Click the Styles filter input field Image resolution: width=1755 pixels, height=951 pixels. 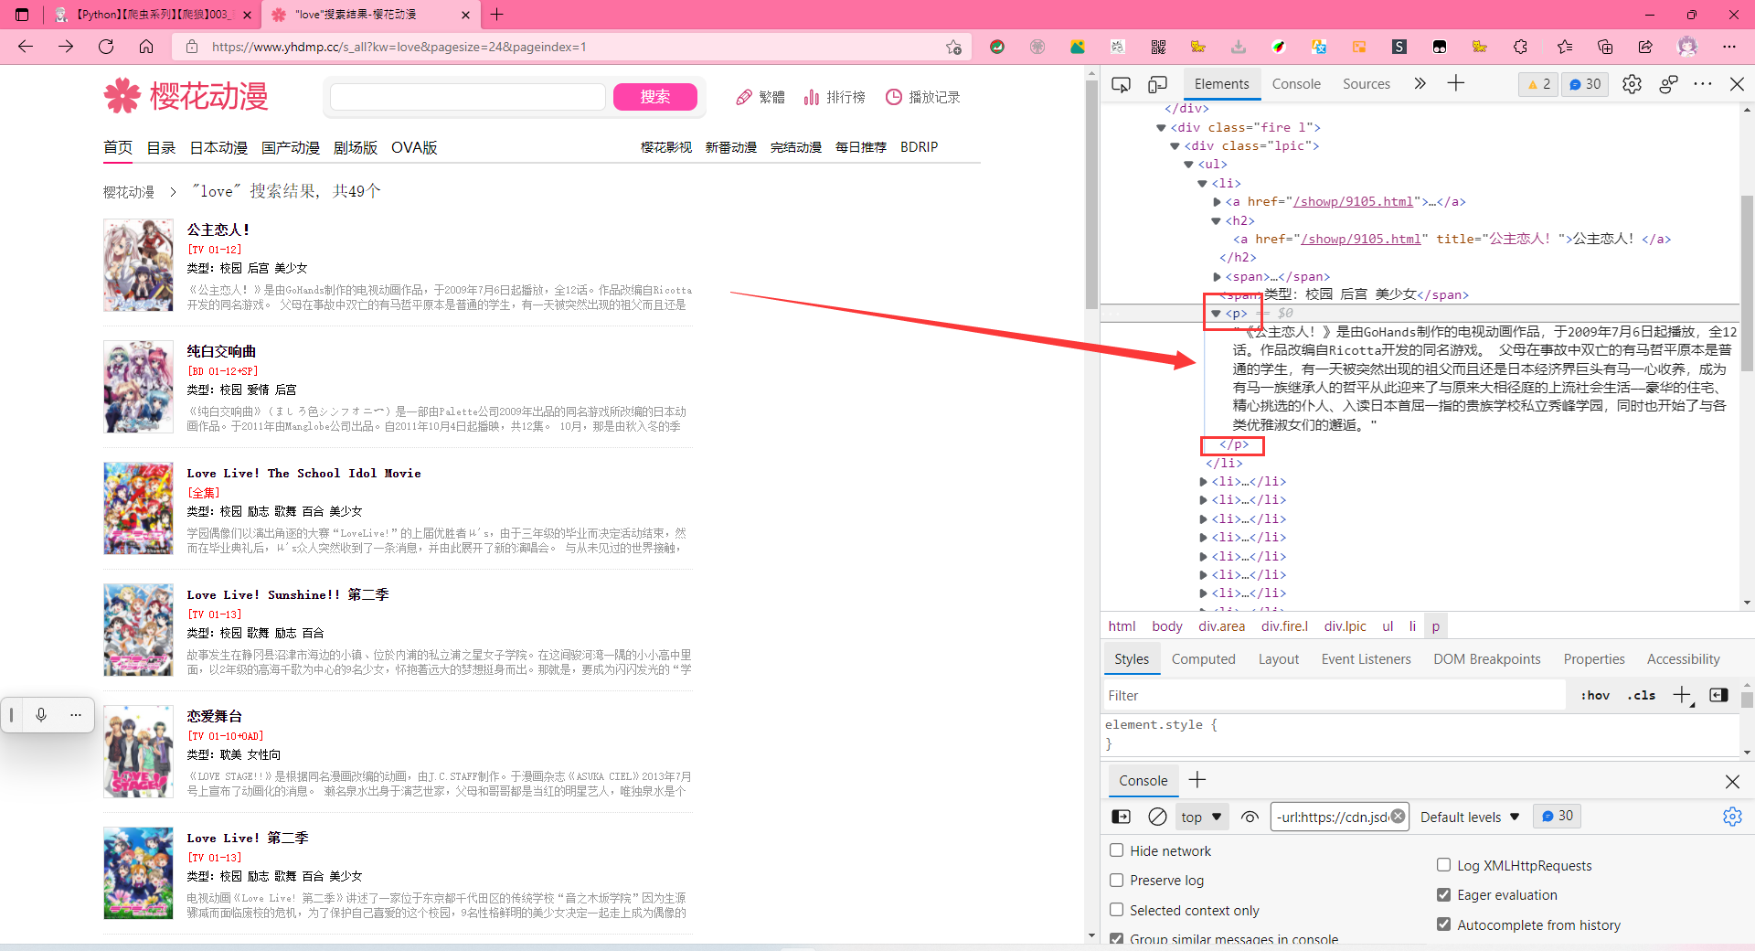1335,695
